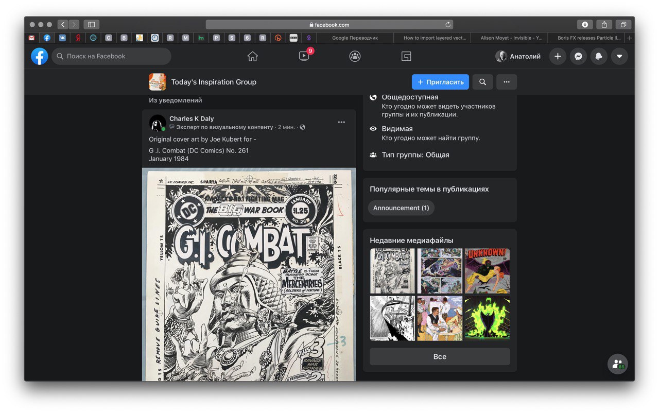Open Facebook Watch video icon
Viewport: 659px width, 413px height.
[304, 56]
